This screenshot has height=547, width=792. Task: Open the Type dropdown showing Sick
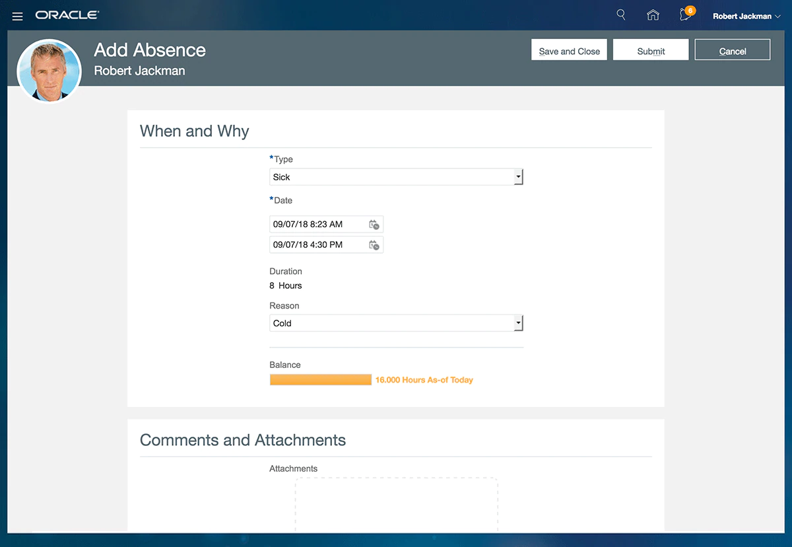point(396,177)
